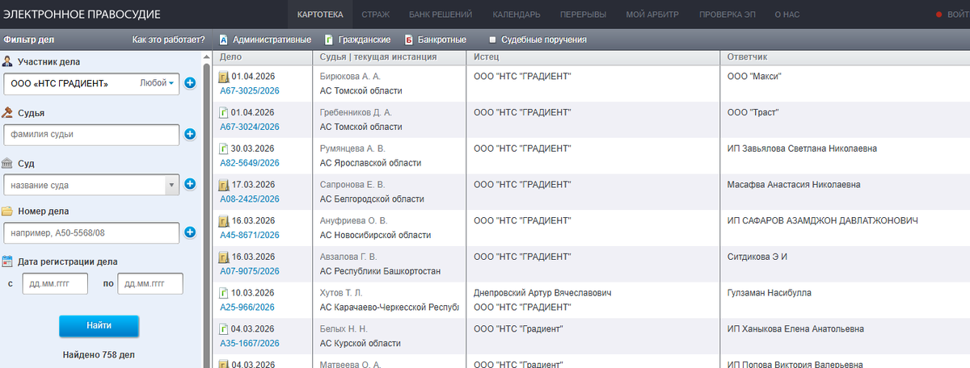Expand the court name dropdown arrow
Image resolution: width=970 pixels, height=368 pixels.
pyautogui.click(x=171, y=185)
